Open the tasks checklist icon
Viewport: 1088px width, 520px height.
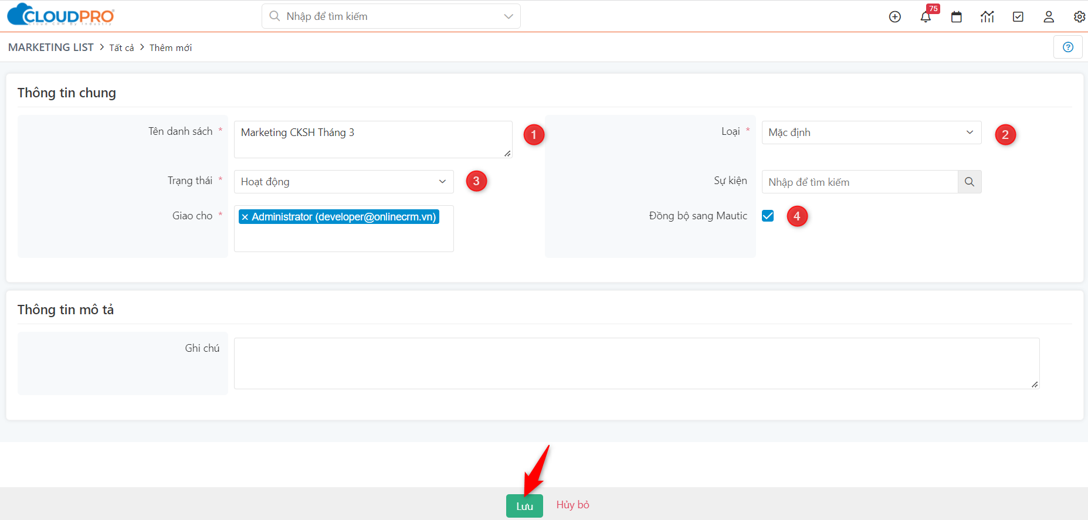click(x=1018, y=16)
